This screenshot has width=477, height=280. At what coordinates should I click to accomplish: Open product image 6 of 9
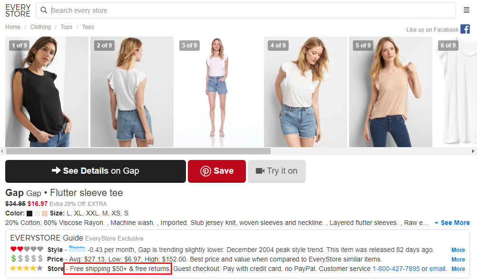(455, 92)
